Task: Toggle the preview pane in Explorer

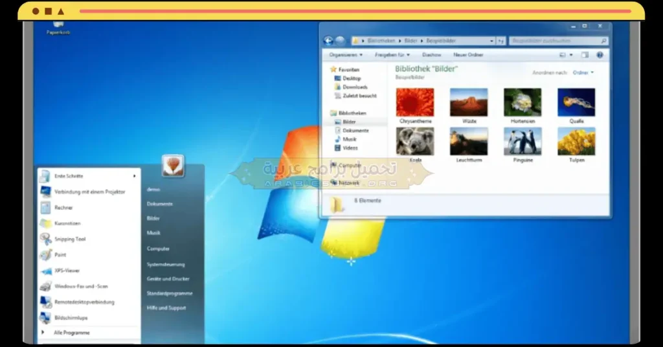Action: (x=585, y=55)
